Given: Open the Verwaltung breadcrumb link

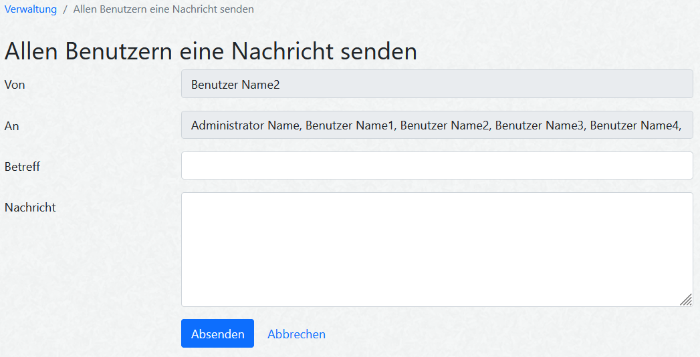Looking at the screenshot, I should click(31, 9).
